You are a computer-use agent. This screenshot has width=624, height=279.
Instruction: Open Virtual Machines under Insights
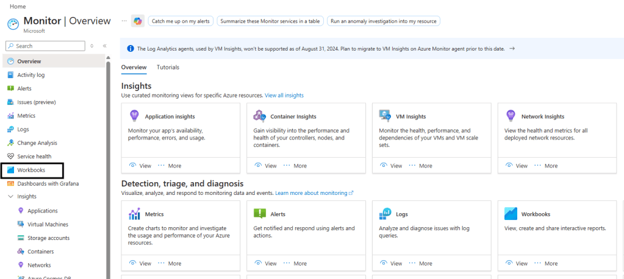click(x=48, y=224)
